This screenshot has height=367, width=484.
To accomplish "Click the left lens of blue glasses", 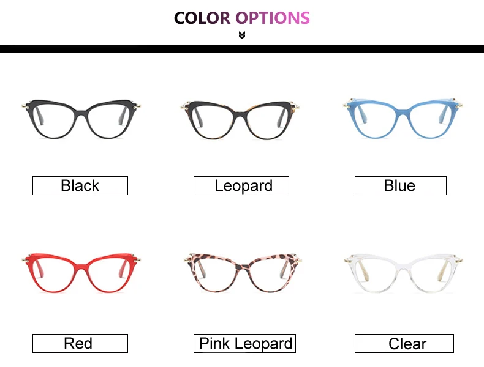I will [x=374, y=120].
